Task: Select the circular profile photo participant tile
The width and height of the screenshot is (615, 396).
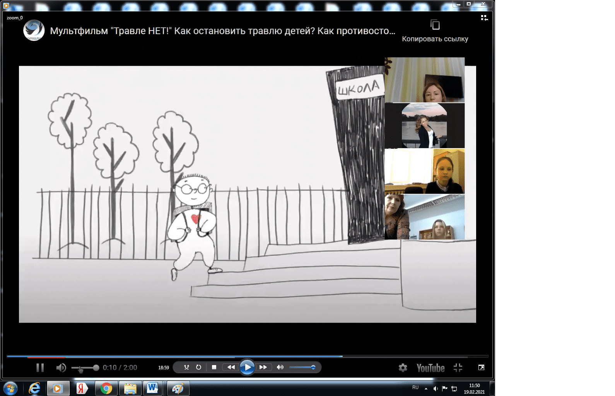Action: coord(425,125)
